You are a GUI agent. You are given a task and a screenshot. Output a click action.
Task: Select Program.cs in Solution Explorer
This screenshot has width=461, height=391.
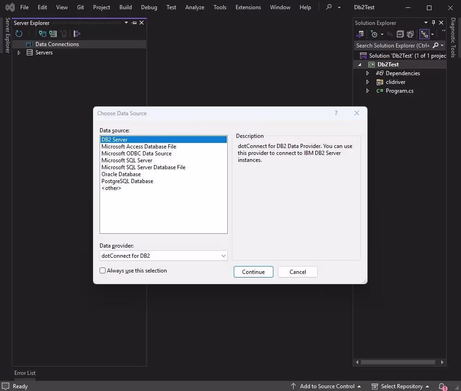(399, 91)
